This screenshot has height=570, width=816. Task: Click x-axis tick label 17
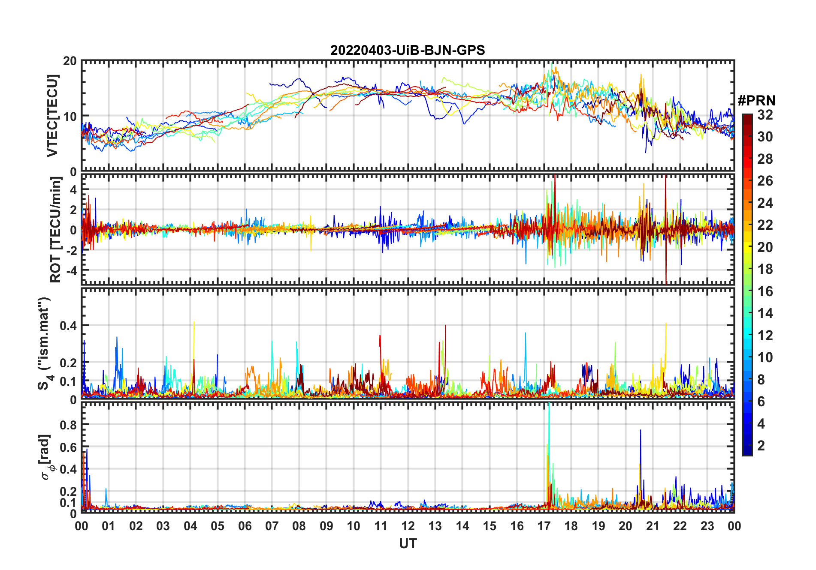544,526
